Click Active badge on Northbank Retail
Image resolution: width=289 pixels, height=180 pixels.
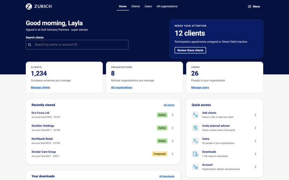[162, 141]
